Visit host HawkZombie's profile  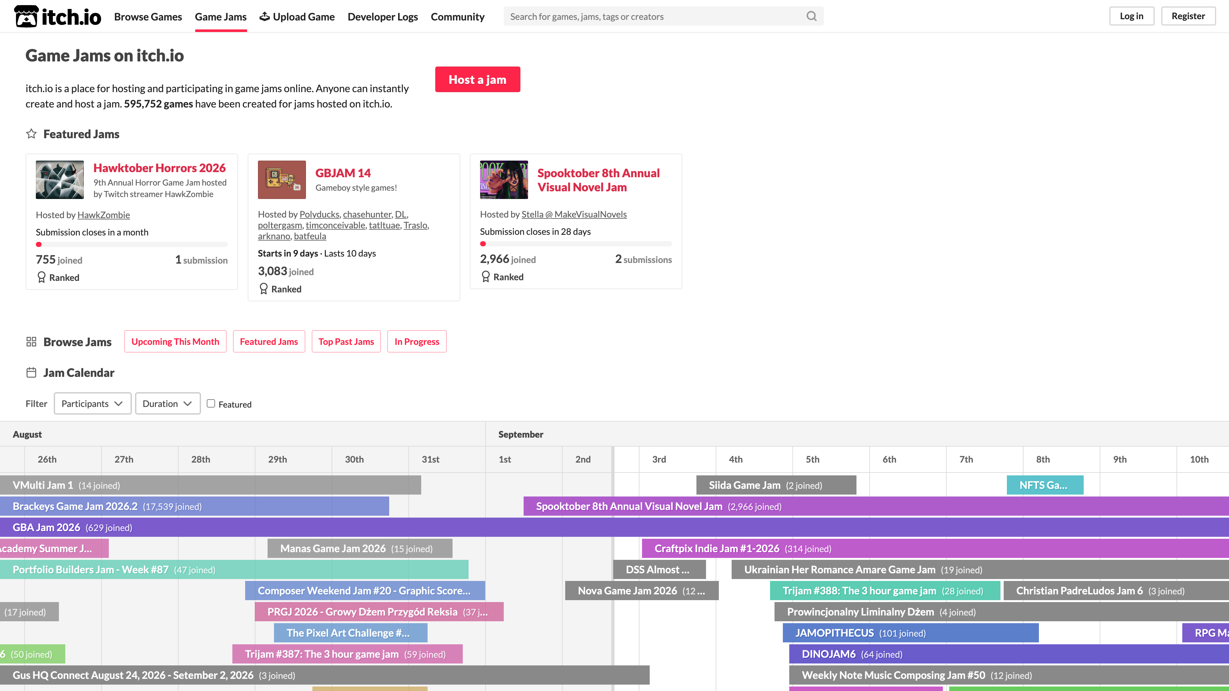coord(103,215)
